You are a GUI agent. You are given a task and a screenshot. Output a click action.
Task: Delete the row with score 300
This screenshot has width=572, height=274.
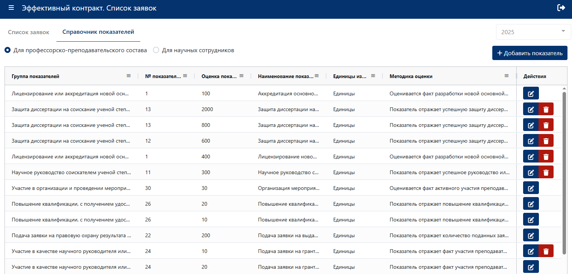[x=546, y=173]
